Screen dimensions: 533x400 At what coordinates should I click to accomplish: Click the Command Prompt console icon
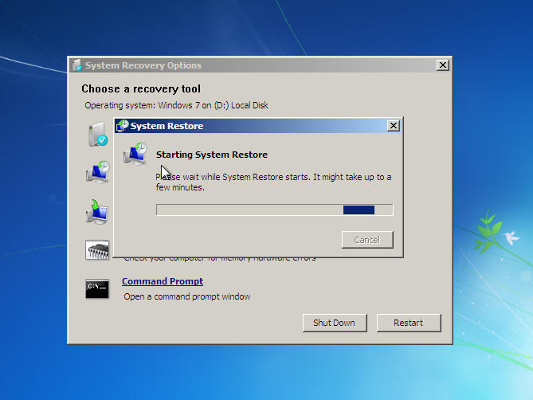pyautogui.click(x=97, y=288)
